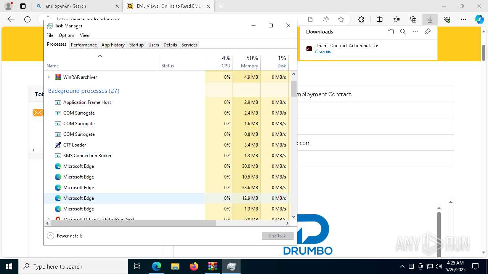Open Firefox from the taskbar
Viewport: 488px width, 274px height.
click(x=194, y=266)
